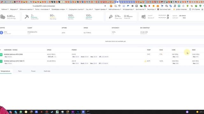This screenshot has height=114, width=204.
Task: Open the Христианство bookmarks folder
Action: (x=141, y=9)
